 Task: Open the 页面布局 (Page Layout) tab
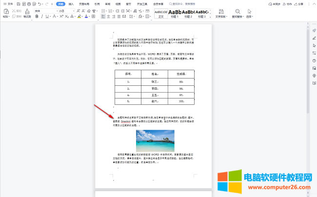84,3
